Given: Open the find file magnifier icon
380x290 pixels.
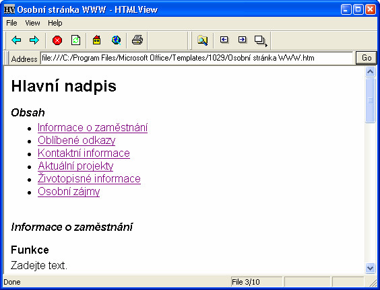Looking at the screenshot, I should tap(202, 40).
